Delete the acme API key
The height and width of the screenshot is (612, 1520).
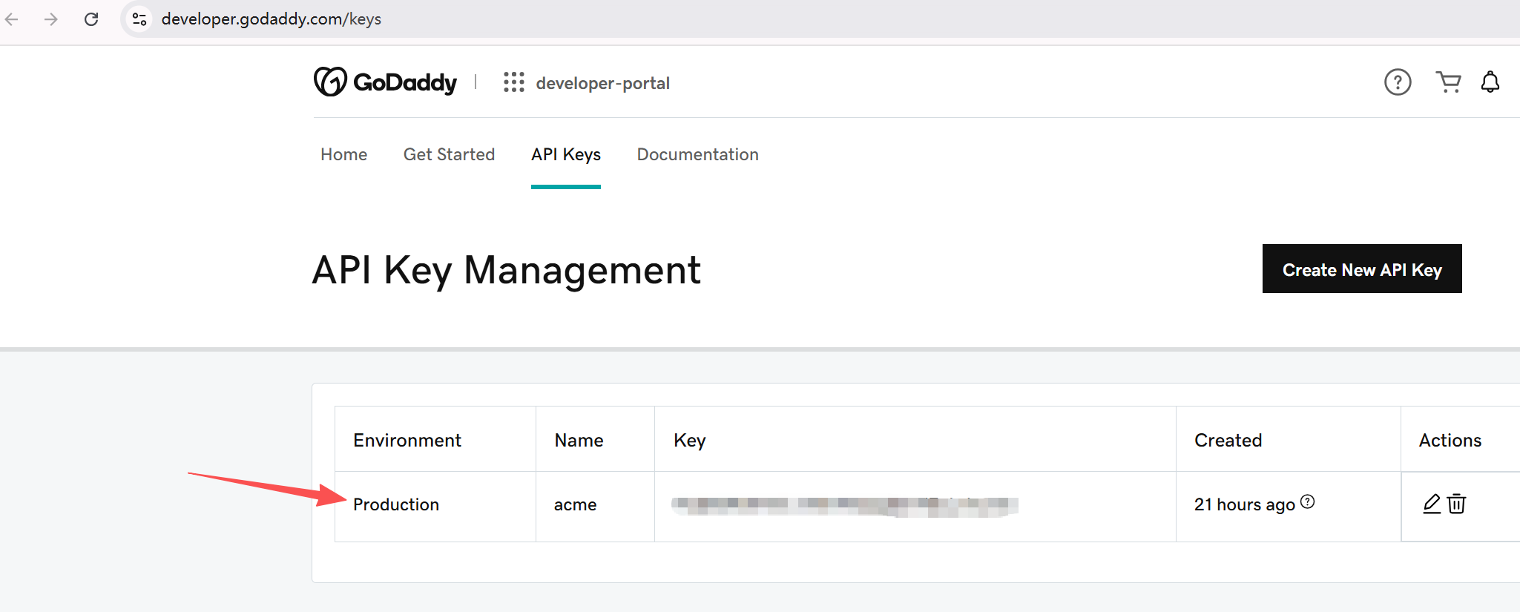[x=1457, y=504]
